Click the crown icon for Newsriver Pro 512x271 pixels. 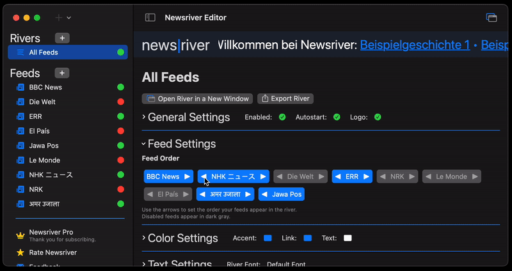point(20,235)
